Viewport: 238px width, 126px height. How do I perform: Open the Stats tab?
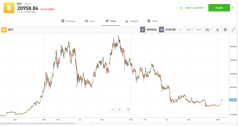[x=90, y=21]
